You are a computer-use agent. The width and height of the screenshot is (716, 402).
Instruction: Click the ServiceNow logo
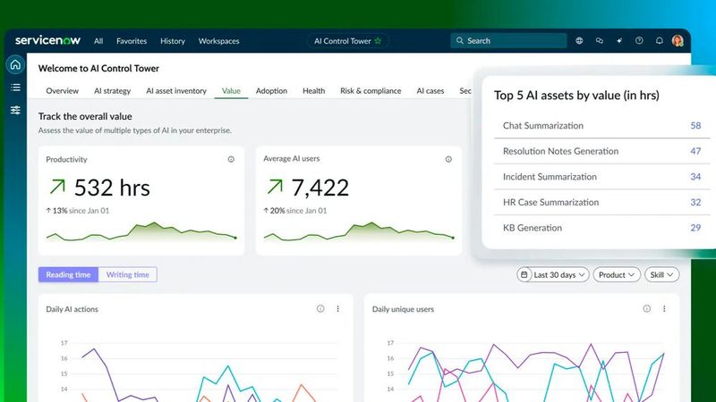(47, 40)
